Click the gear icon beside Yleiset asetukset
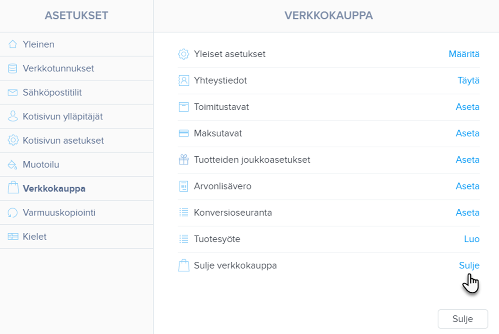Image resolution: width=499 pixels, height=334 pixels. click(x=184, y=54)
